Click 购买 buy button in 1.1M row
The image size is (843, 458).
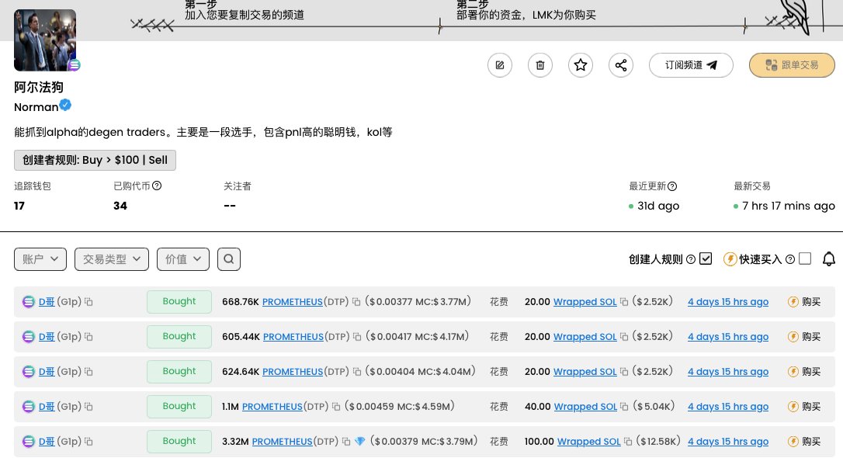pyautogui.click(x=804, y=407)
